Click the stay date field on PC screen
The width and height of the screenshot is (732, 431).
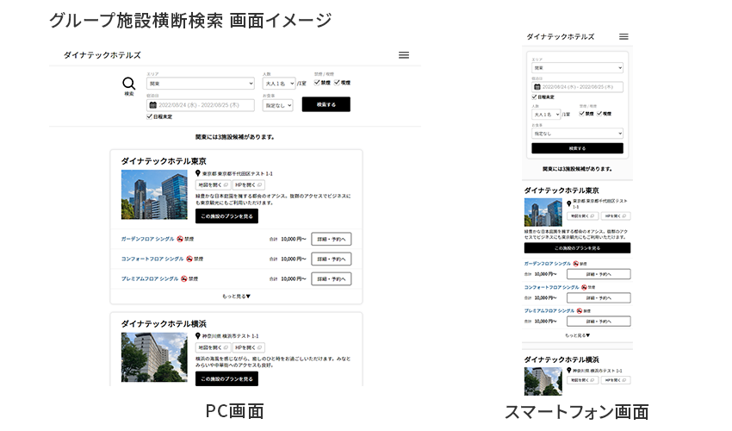click(x=201, y=105)
